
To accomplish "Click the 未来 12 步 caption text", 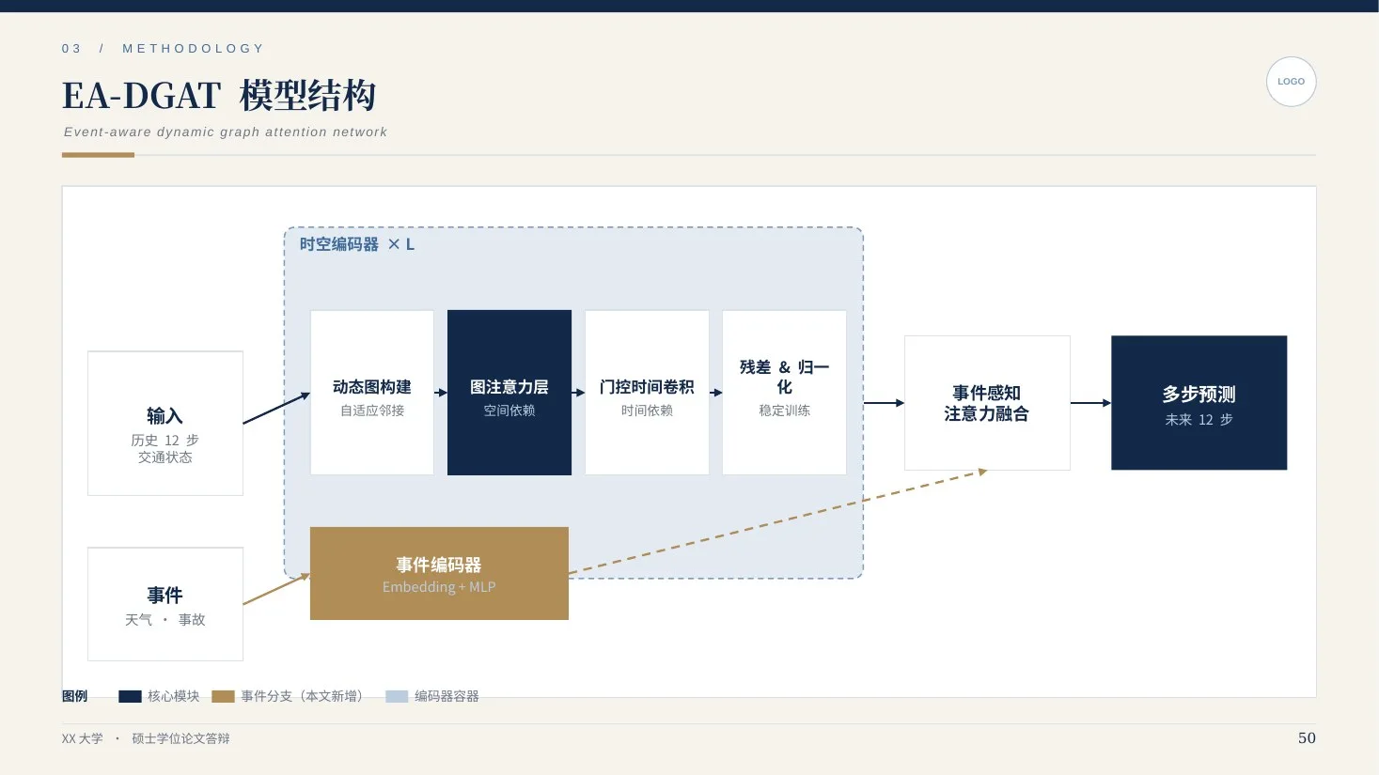I will point(1199,420).
